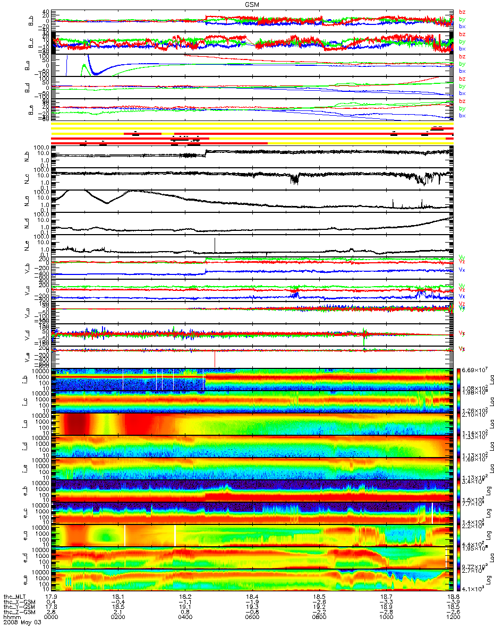The height and width of the screenshot is (637, 494).
Task: Click the green by legend of B_b panel
Action: [462, 19]
